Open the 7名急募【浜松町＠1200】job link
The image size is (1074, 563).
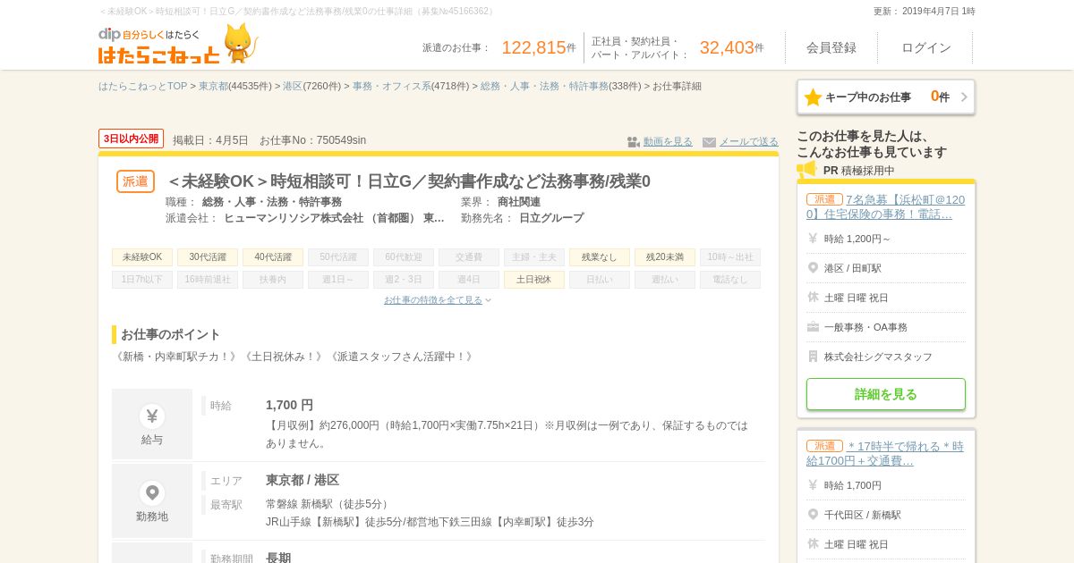886,207
